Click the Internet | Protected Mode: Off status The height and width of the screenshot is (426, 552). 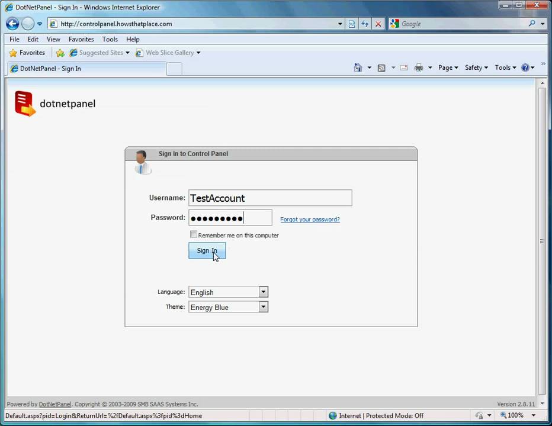376,416
